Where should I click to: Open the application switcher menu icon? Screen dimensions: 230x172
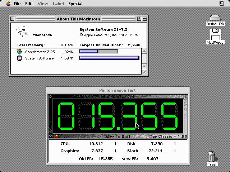(x=222, y=4)
